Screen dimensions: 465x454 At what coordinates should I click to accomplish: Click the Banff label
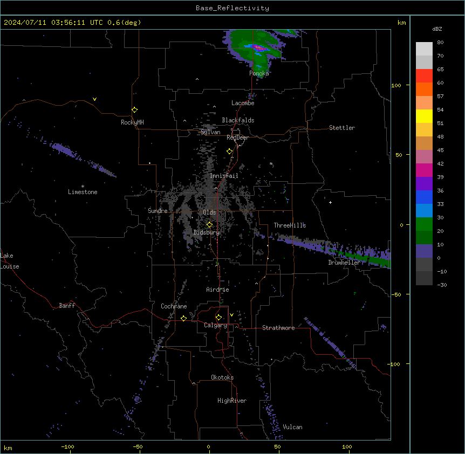click(x=67, y=306)
